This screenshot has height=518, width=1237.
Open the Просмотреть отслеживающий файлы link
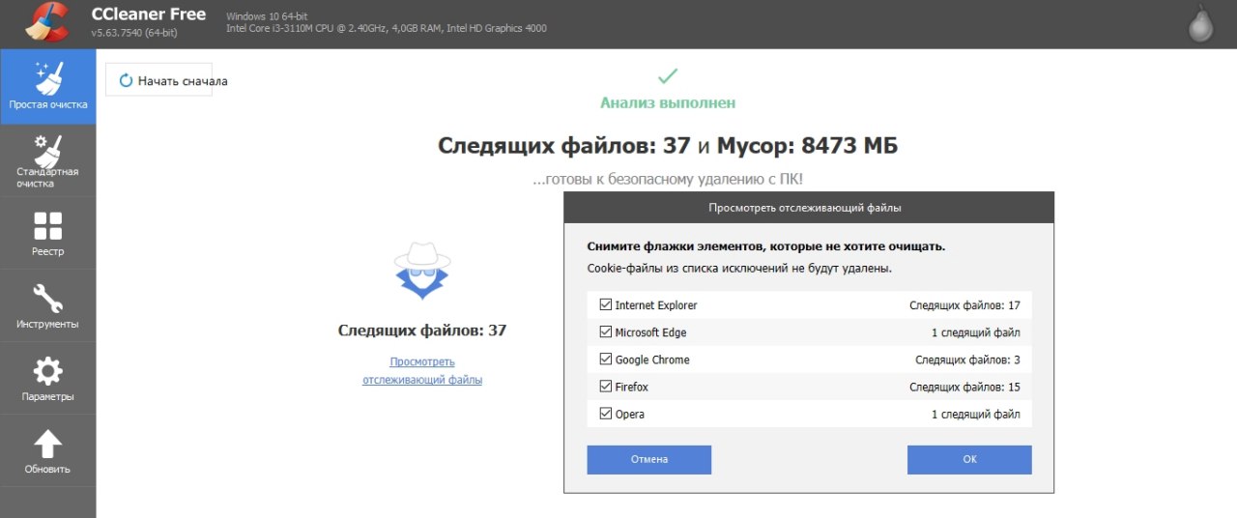[422, 371]
